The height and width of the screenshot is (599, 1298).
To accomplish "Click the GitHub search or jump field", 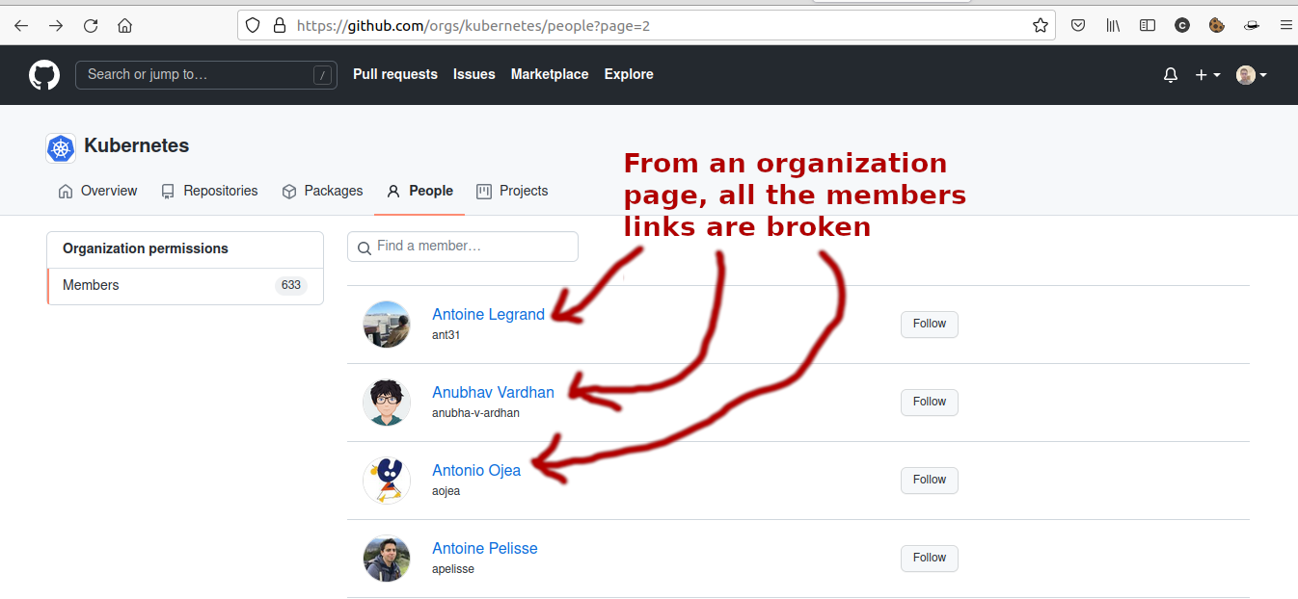I will 206,74.
